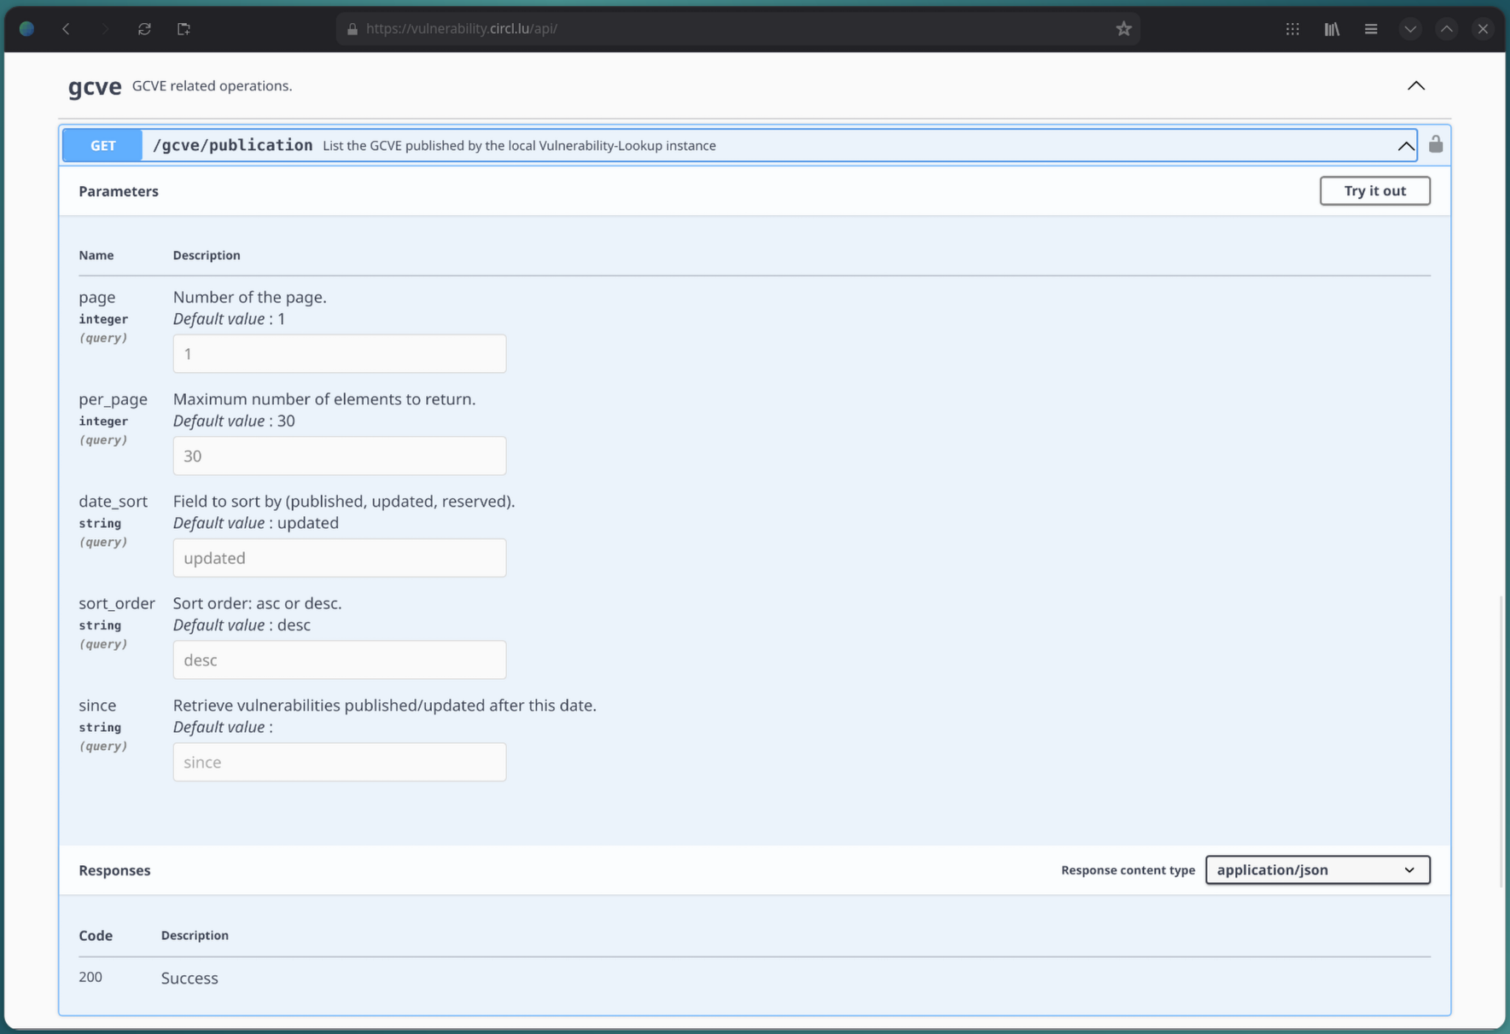Reload the current page
The image size is (1510, 1034).
tap(144, 28)
